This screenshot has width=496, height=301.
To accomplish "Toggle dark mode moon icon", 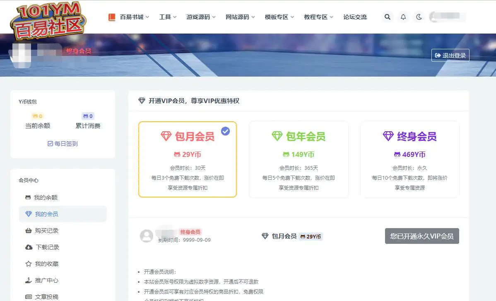I will coord(419,17).
